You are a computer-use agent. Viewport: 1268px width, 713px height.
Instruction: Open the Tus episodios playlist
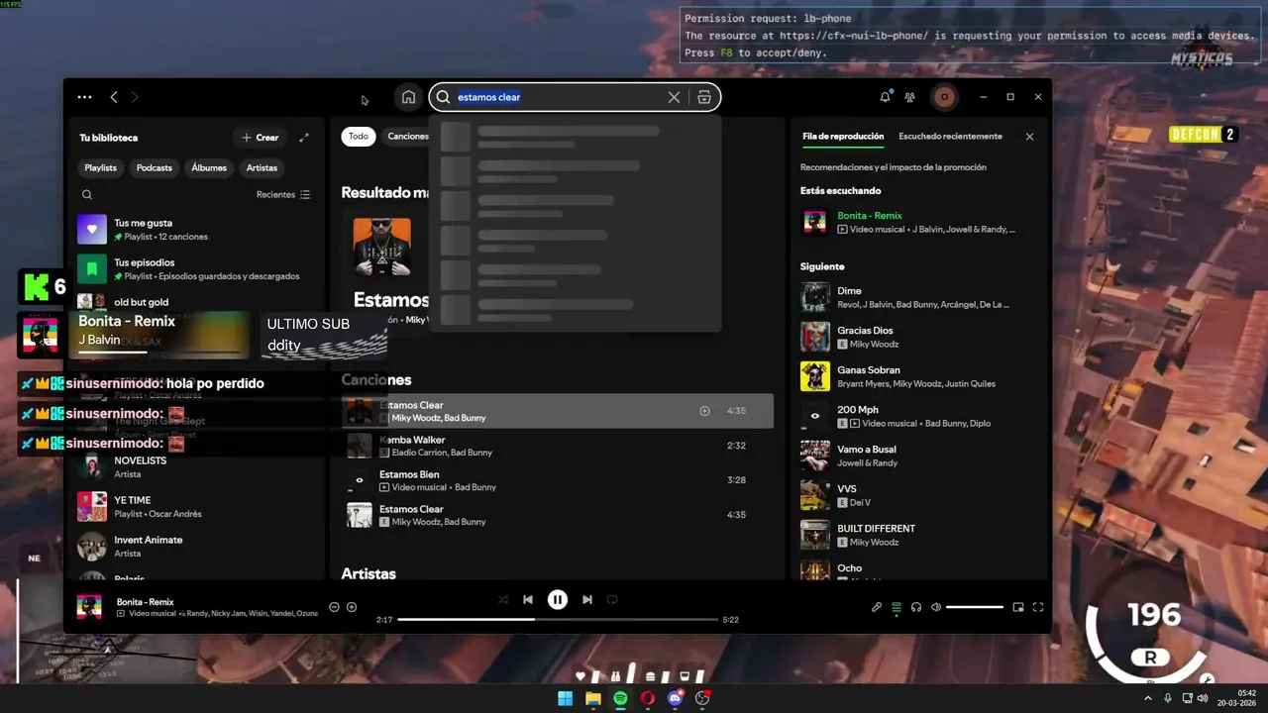pos(194,269)
